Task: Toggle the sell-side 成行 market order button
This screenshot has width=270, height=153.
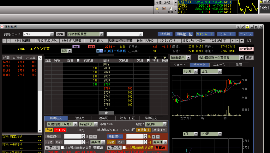Action: (59, 142)
